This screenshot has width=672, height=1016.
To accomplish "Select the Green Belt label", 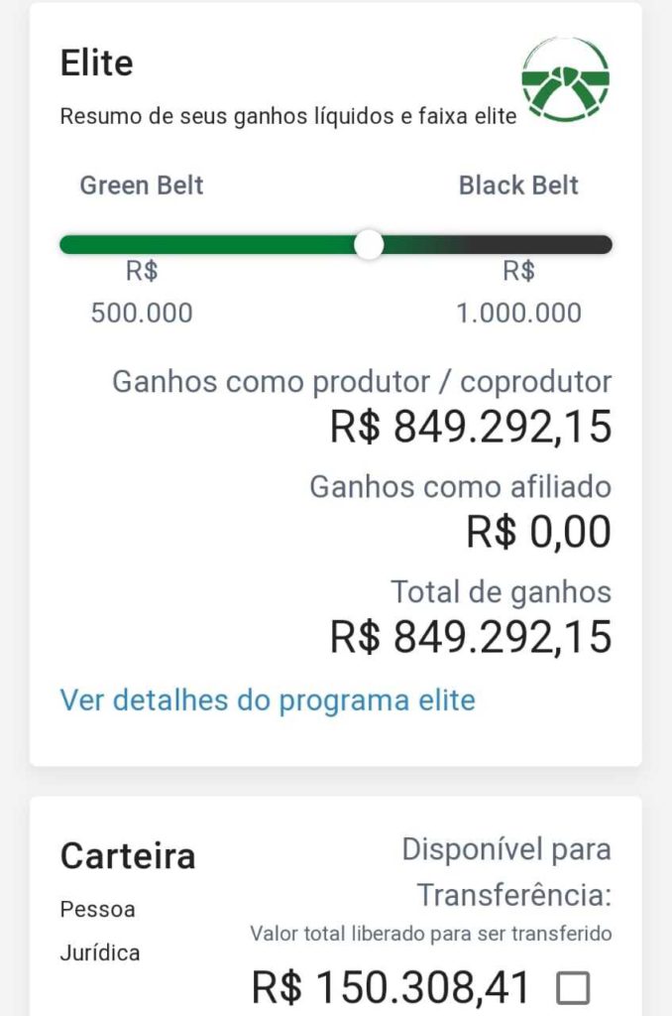I will pos(142,186).
